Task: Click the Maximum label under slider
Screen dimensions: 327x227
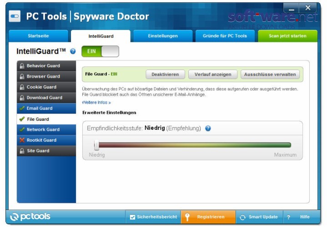Action: pos(285,155)
